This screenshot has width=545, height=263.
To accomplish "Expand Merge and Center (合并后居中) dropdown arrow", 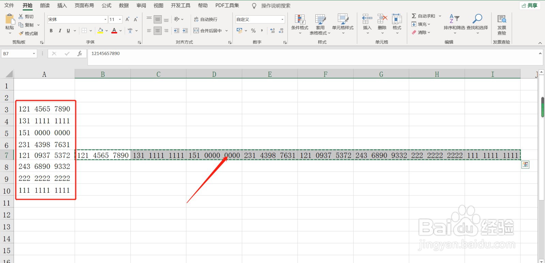I will (227, 31).
